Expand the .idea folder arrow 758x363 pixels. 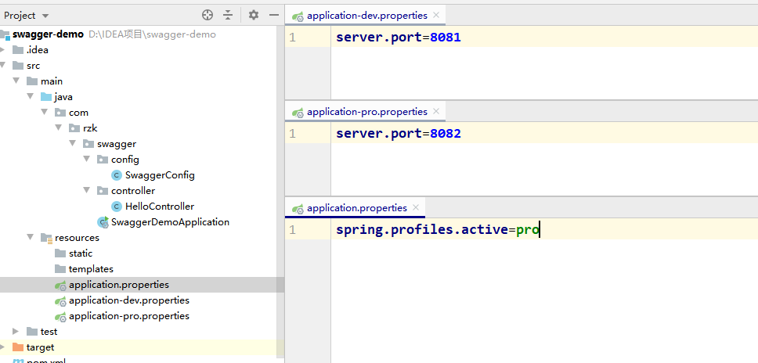point(2,50)
